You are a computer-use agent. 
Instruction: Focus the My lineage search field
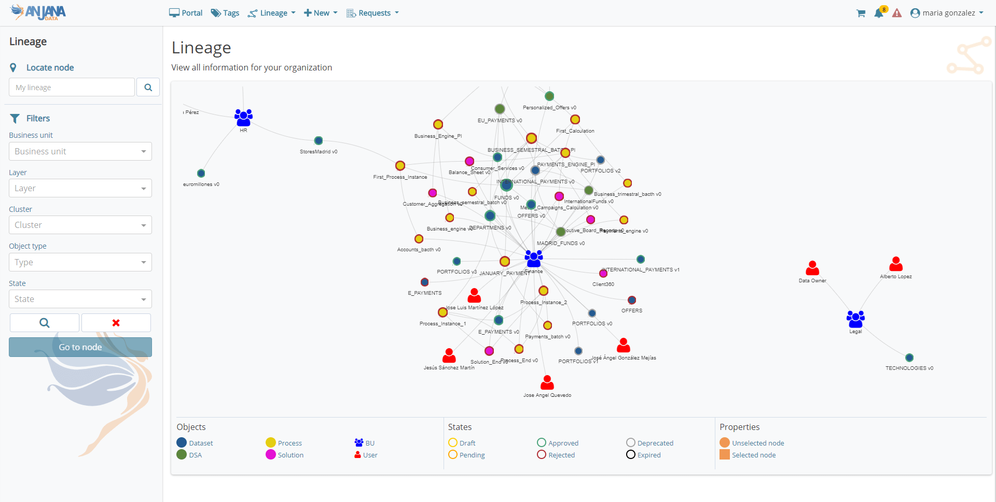tap(72, 88)
